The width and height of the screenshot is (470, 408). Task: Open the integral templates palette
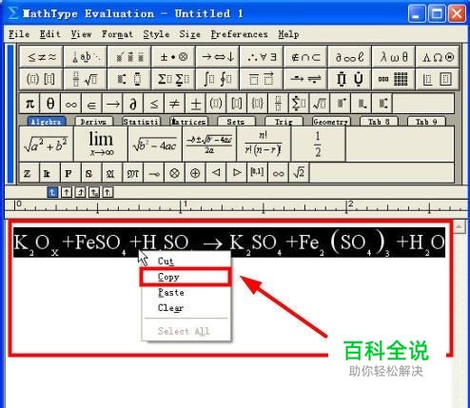coord(217,79)
